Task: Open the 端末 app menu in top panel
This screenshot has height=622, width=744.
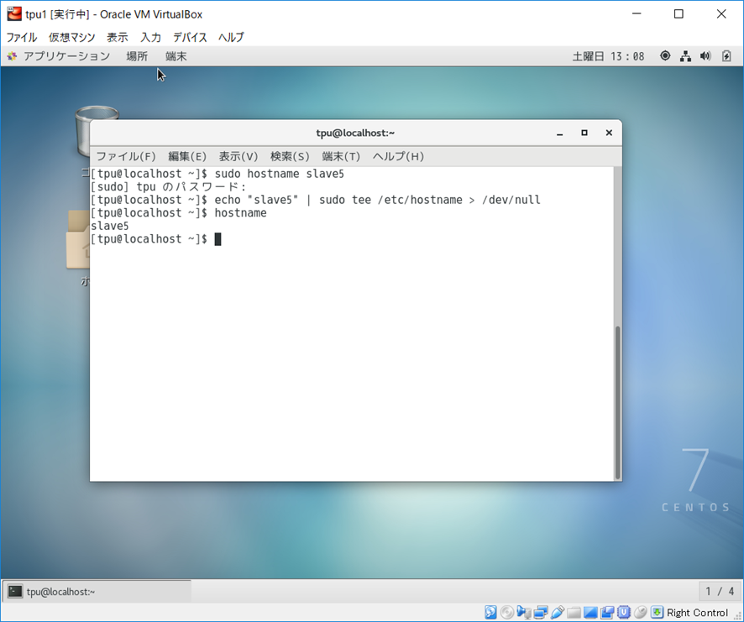Action: (176, 56)
